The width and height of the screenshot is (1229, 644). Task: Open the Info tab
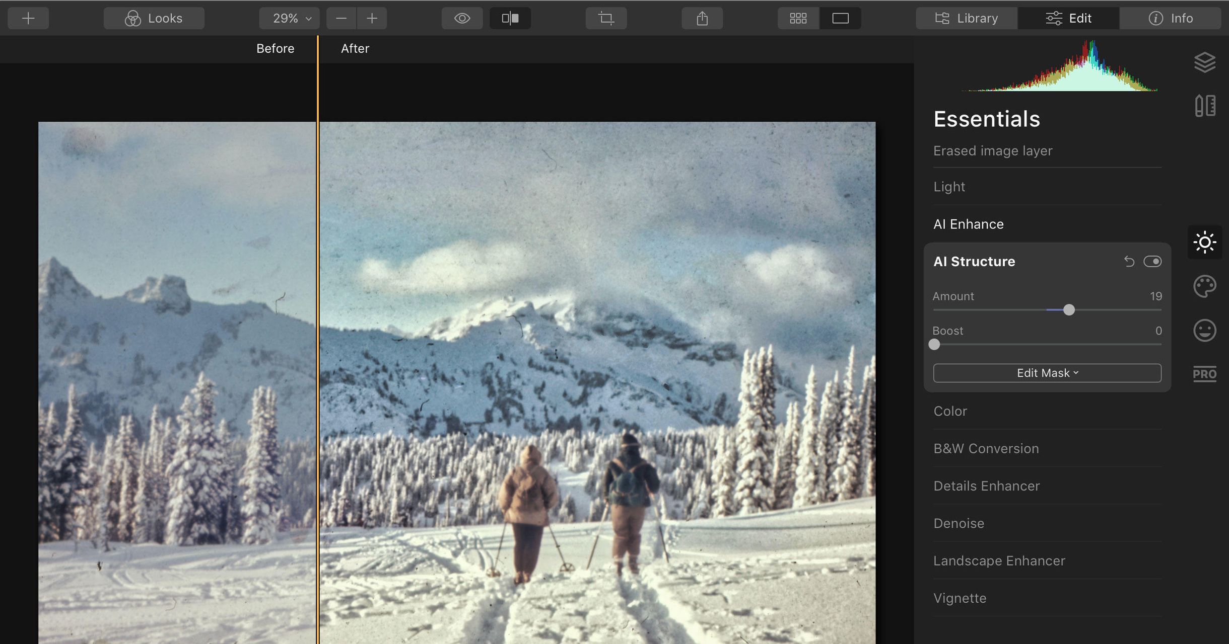(x=1170, y=18)
